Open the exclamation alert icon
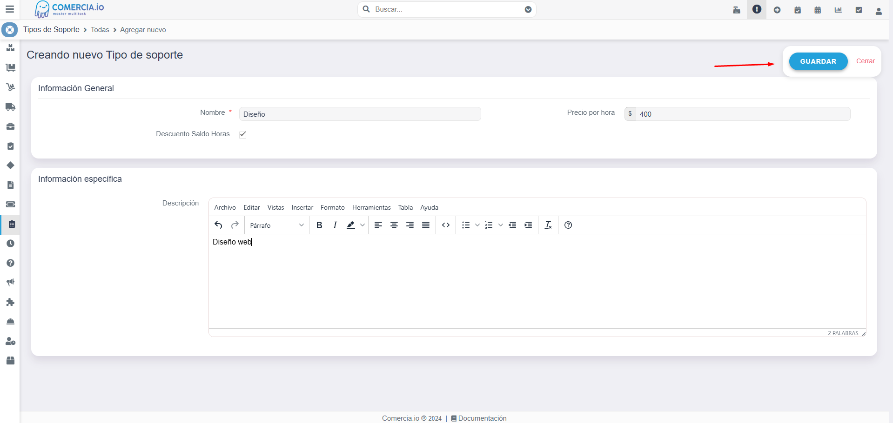 pyautogui.click(x=757, y=9)
